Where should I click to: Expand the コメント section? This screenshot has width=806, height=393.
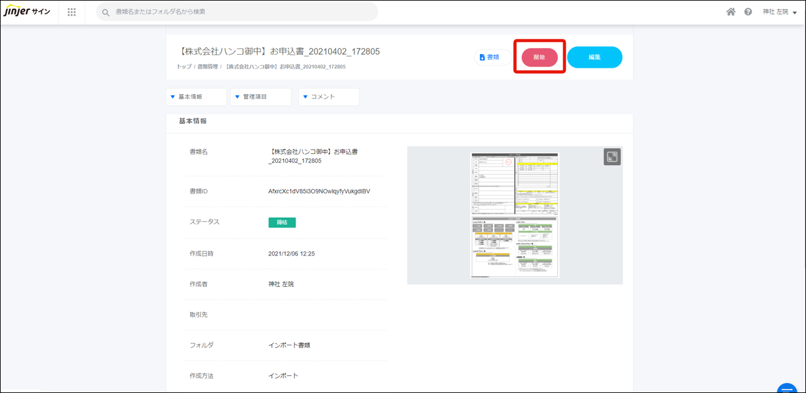tap(328, 97)
